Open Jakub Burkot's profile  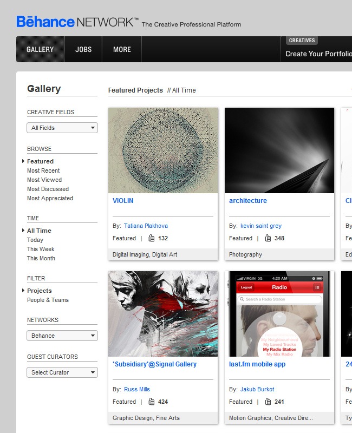[257, 389]
